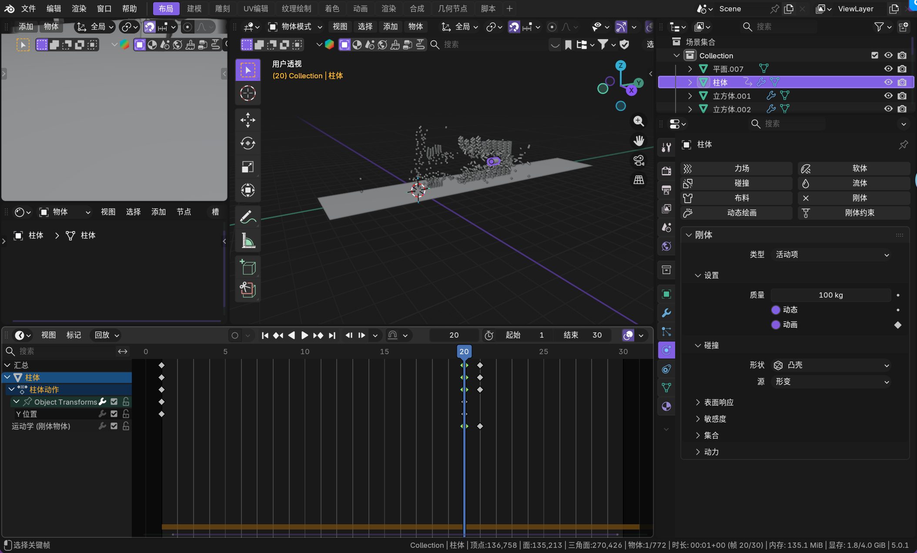
Task: Select the Rotate tool
Action: (248, 143)
